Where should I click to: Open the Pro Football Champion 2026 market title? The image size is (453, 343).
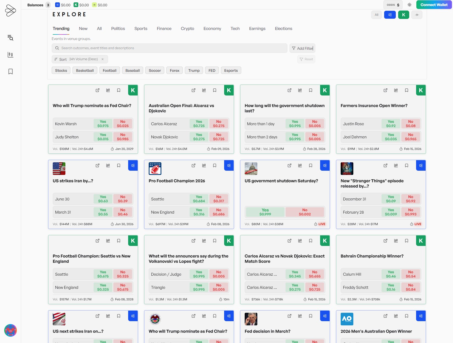pyautogui.click(x=177, y=181)
